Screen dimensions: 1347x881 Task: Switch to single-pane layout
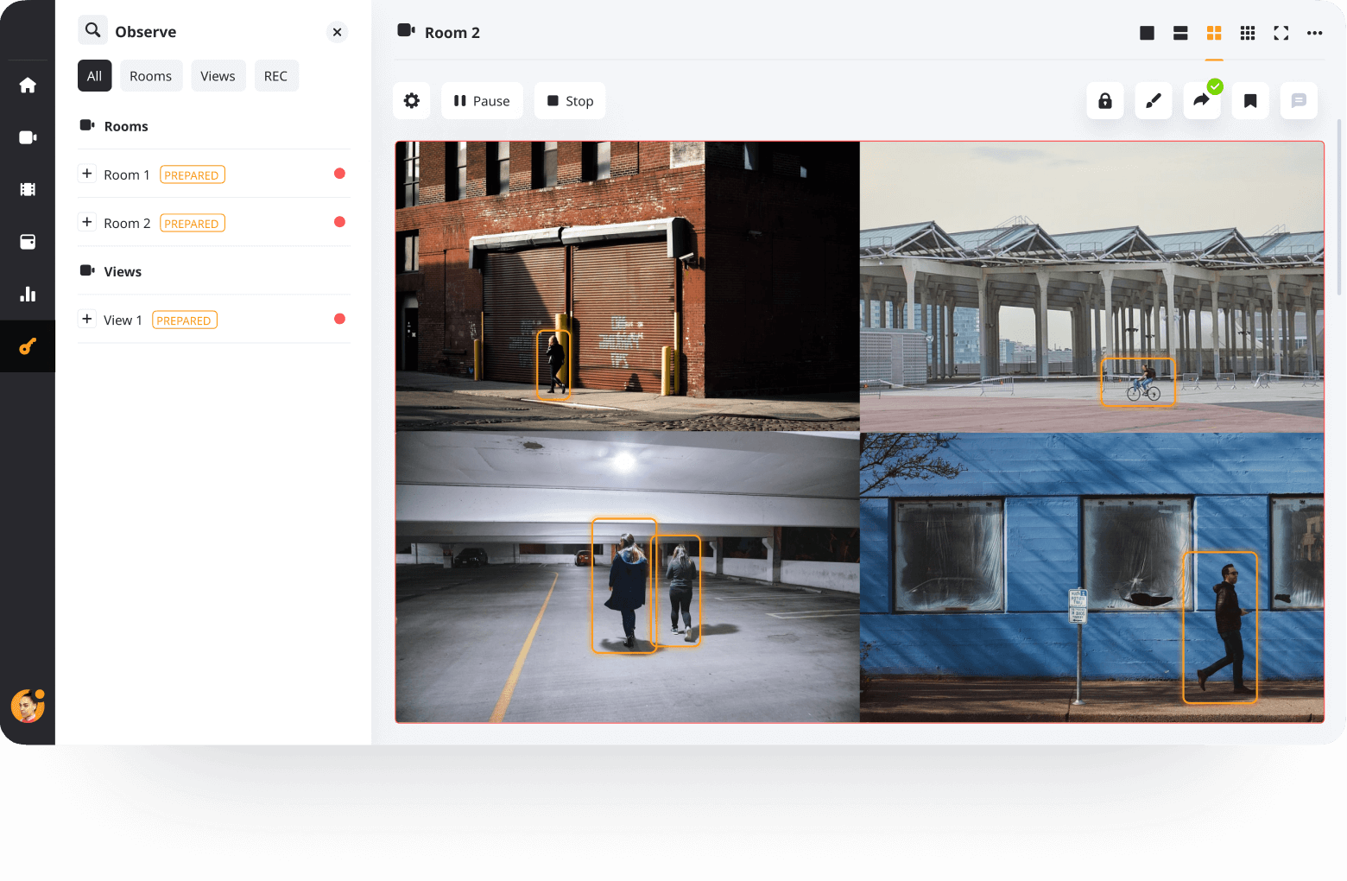(x=1147, y=33)
